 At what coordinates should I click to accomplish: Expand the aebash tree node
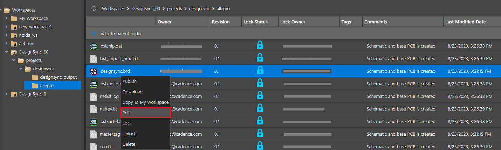(x=6, y=44)
